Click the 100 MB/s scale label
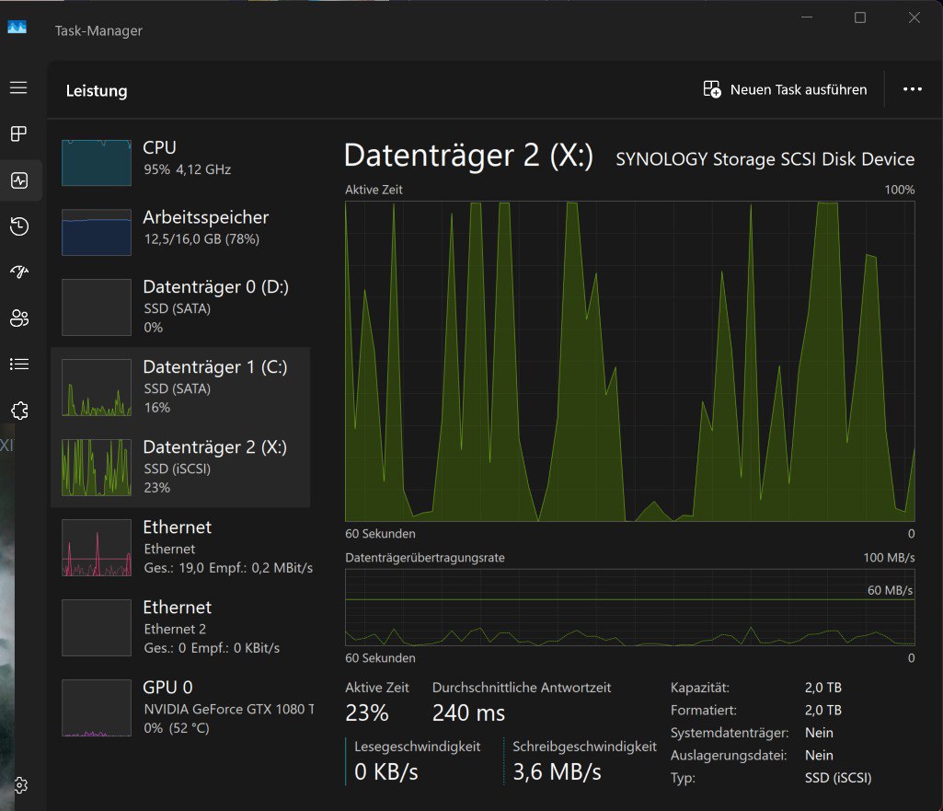 889,558
